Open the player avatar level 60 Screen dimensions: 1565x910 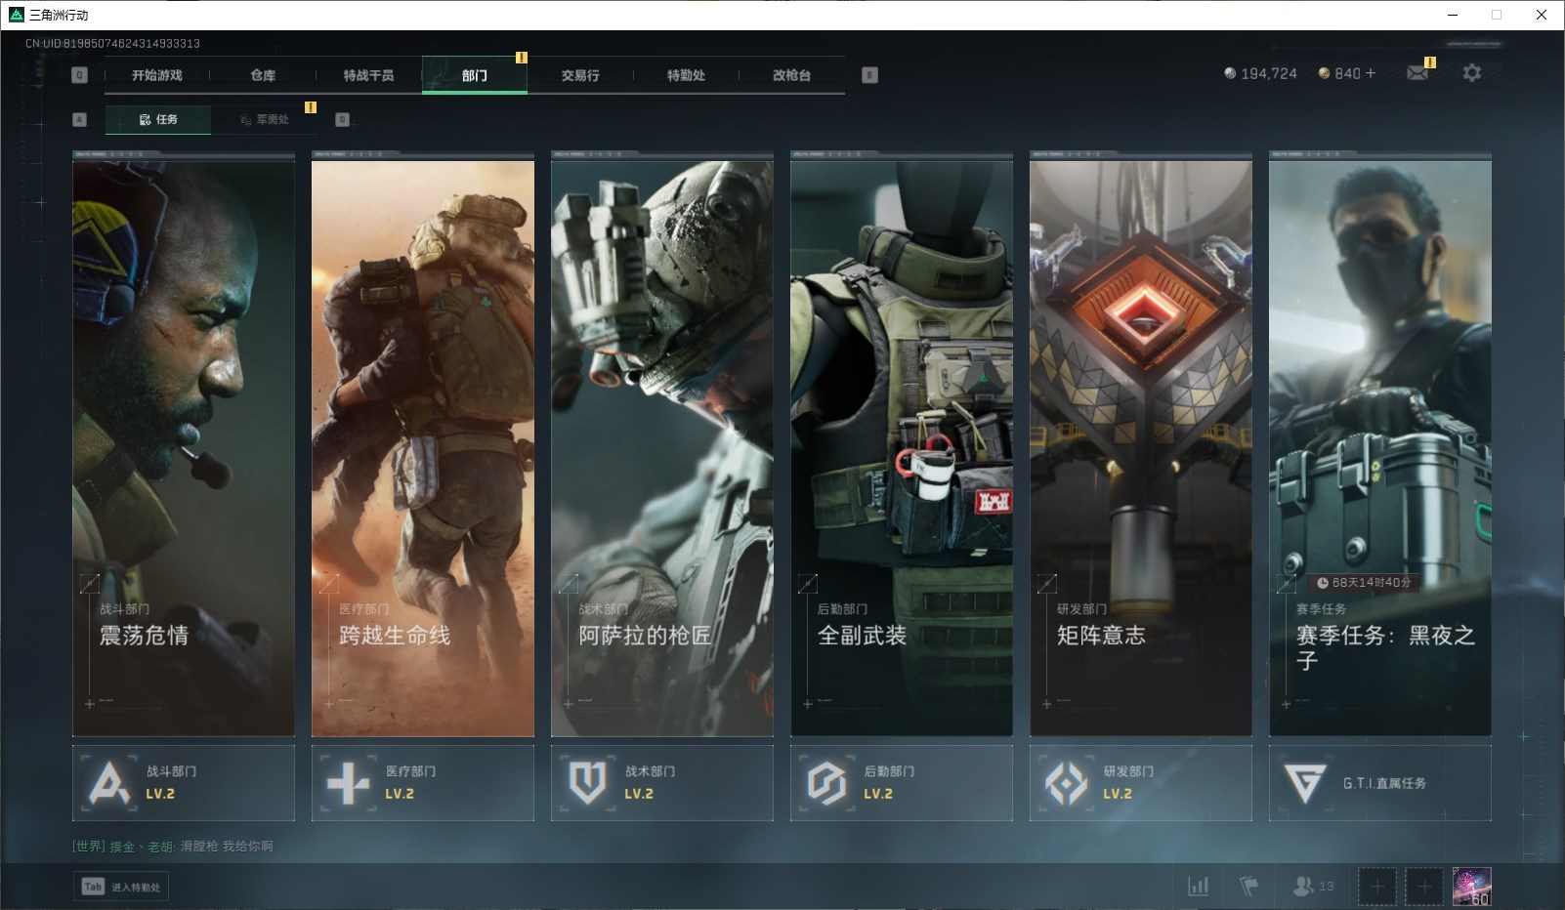[1472, 887]
